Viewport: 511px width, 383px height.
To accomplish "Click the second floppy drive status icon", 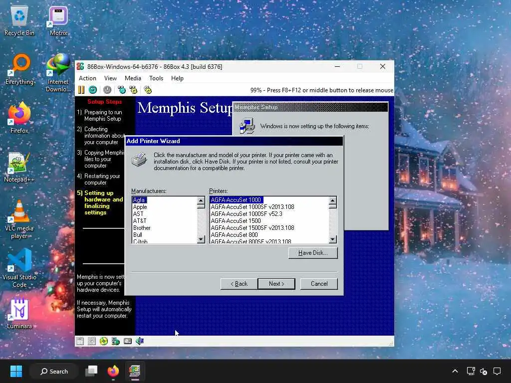I will 92,341.
